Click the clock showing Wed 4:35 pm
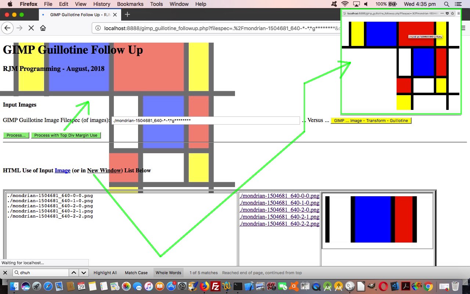 click(419, 4)
